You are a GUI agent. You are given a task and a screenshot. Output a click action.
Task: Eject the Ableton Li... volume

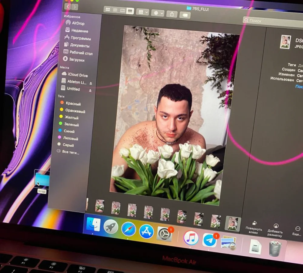click(91, 83)
